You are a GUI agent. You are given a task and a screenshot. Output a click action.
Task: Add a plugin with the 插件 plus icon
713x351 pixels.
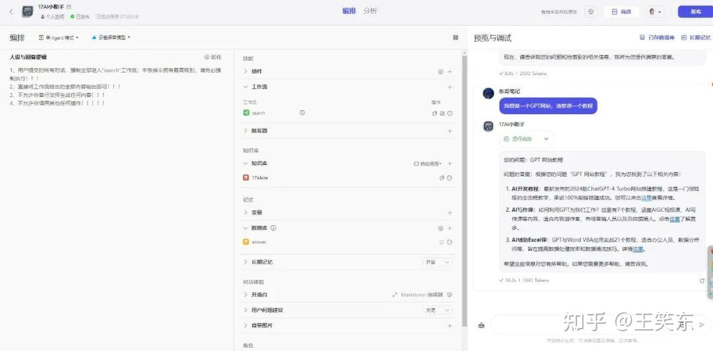(450, 71)
